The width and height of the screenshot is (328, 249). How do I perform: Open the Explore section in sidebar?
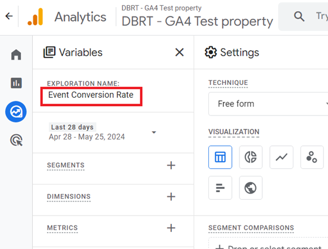tap(16, 111)
